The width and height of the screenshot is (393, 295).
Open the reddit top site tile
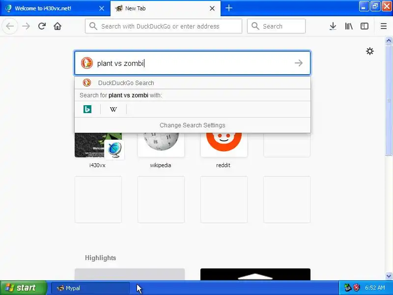click(224, 145)
